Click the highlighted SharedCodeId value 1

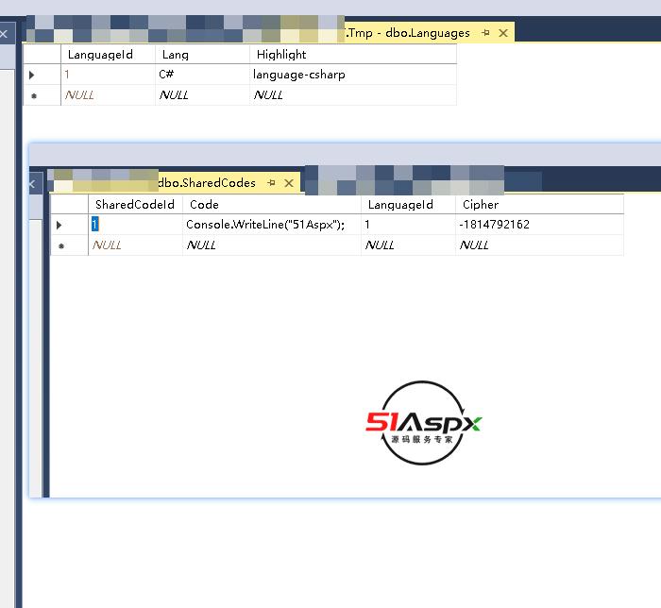pos(94,224)
